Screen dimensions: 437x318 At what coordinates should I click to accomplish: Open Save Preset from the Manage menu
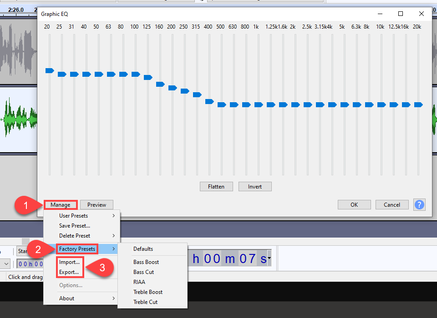coord(75,225)
